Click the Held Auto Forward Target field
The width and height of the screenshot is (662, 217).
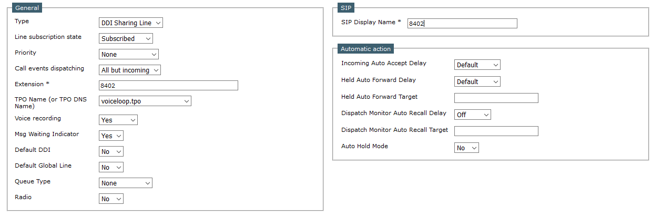[x=496, y=98]
